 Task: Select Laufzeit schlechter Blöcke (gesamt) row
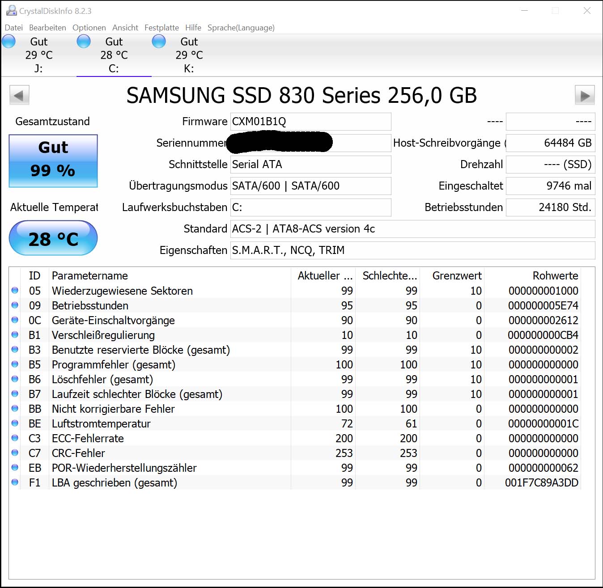click(295, 394)
